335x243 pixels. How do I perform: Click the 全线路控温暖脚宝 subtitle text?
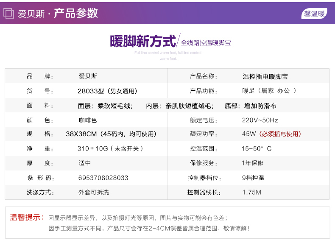tap(206, 42)
